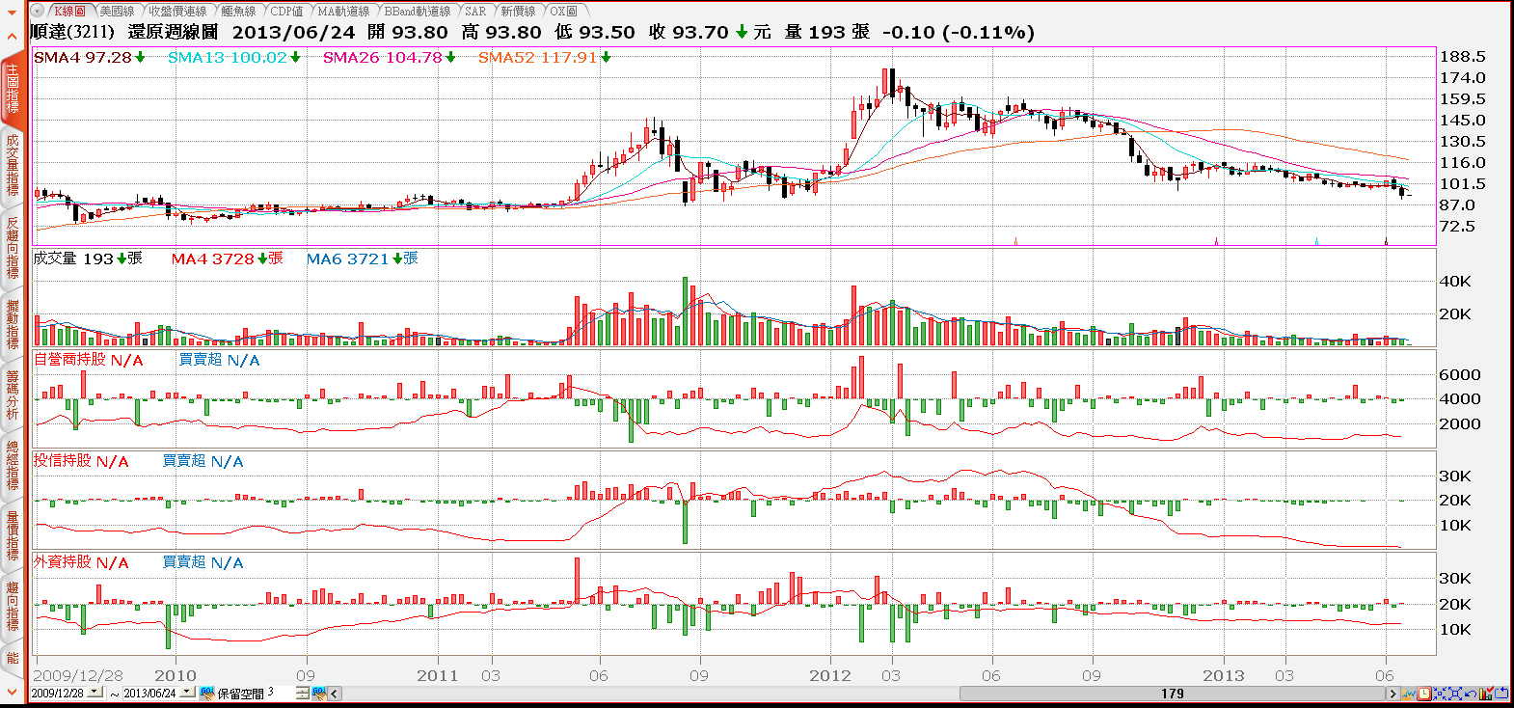Switch to the K線圖 tab
The height and width of the screenshot is (708, 1514).
tap(68, 11)
